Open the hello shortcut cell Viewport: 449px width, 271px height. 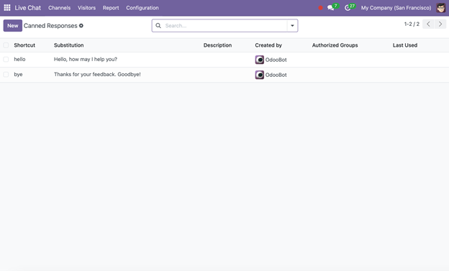(19, 59)
